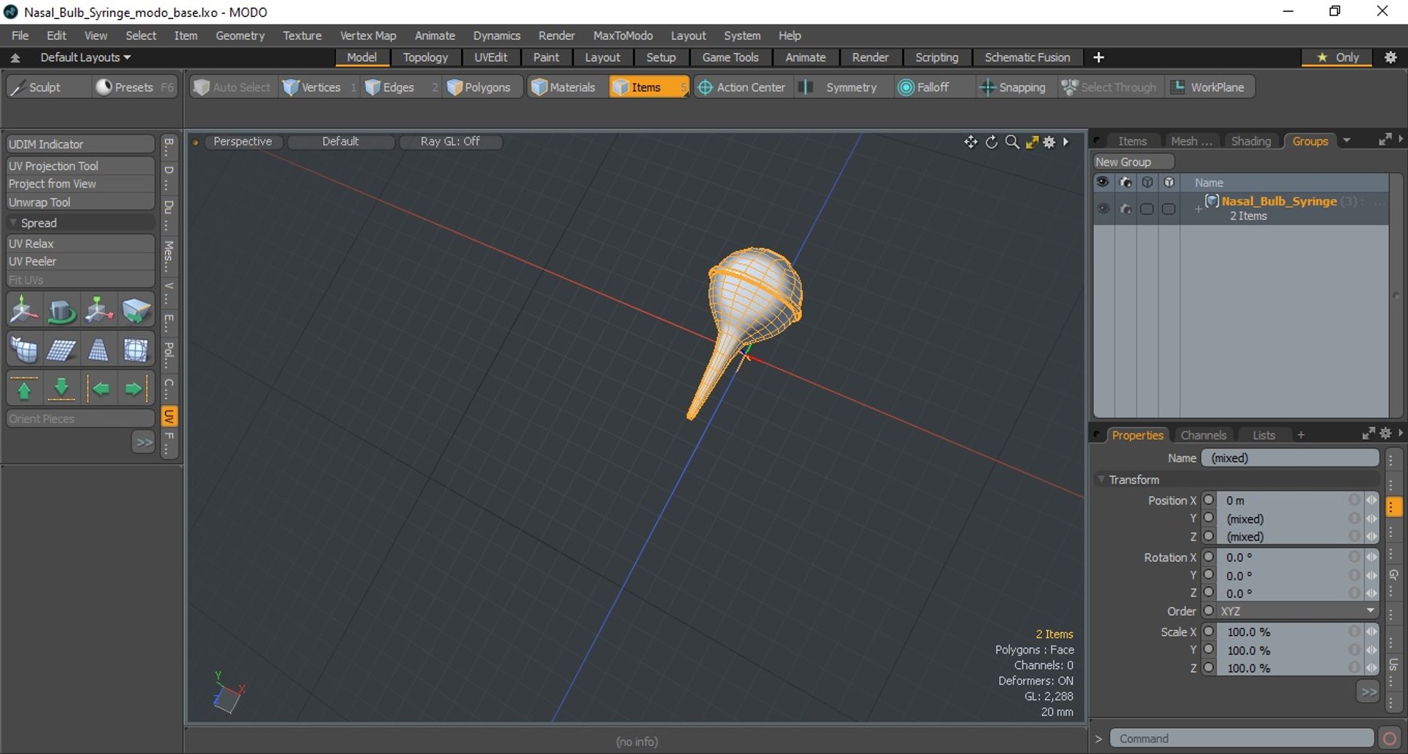The height and width of the screenshot is (754, 1408).
Task: Click the UDIM Indicator button
Action: (x=81, y=144)
